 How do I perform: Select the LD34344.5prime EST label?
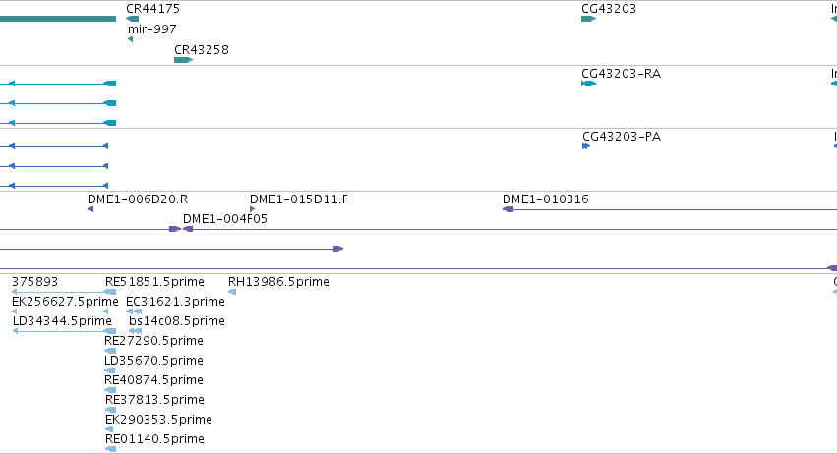[62, 321]
